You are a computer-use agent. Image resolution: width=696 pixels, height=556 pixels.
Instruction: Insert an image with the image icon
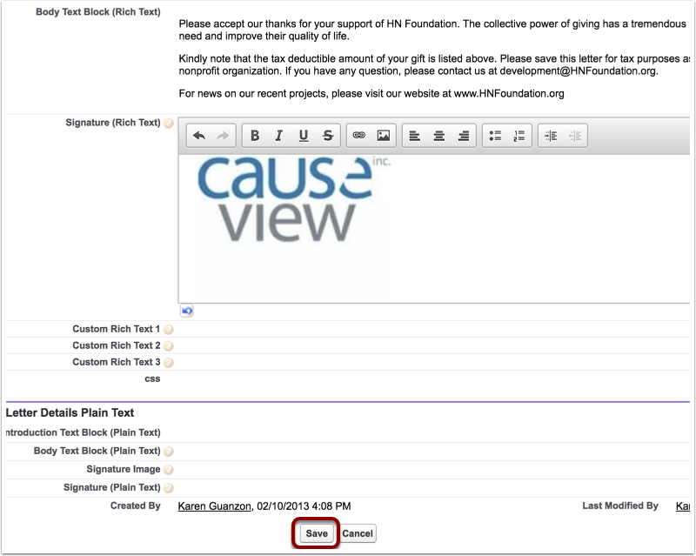click(383, 136)
